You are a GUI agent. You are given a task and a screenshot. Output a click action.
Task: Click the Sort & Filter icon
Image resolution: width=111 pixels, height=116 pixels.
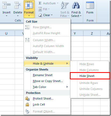pos(64,5)
